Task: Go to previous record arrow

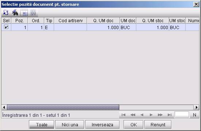Action: 142,115
